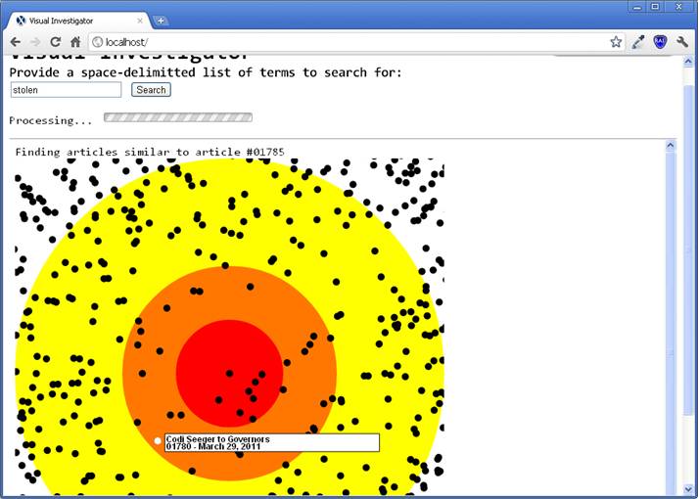Open the wrench settings menu
This screenshot has height=499, width=698.
pos(682,42)
